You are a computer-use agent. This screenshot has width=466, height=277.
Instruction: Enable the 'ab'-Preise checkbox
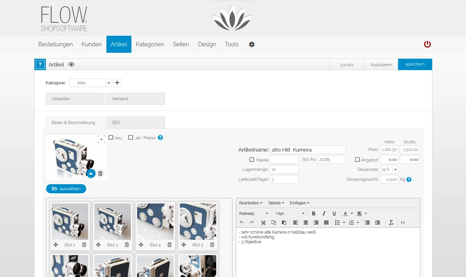[x=131, y=137]
